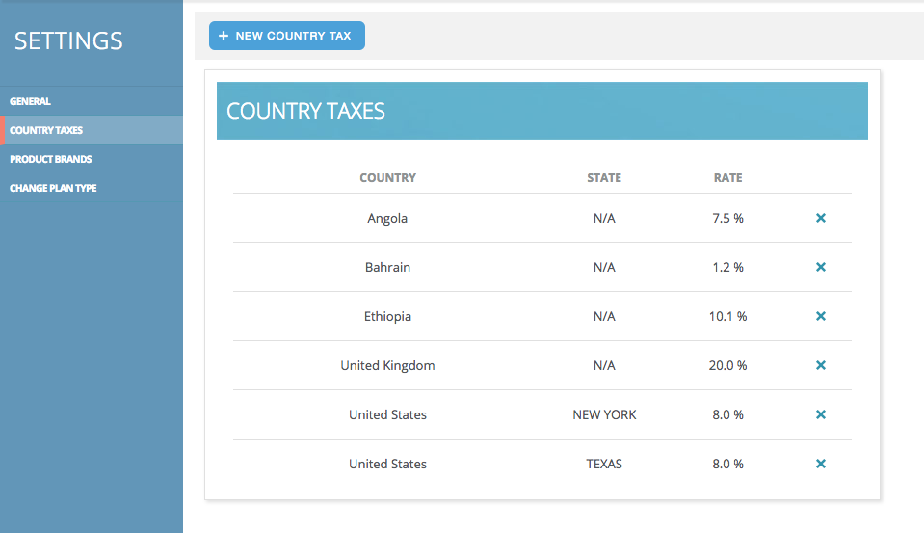Click the N/A state for Ethiopia
Viewport: 924px width, 533px height.
tap(604, 316)
